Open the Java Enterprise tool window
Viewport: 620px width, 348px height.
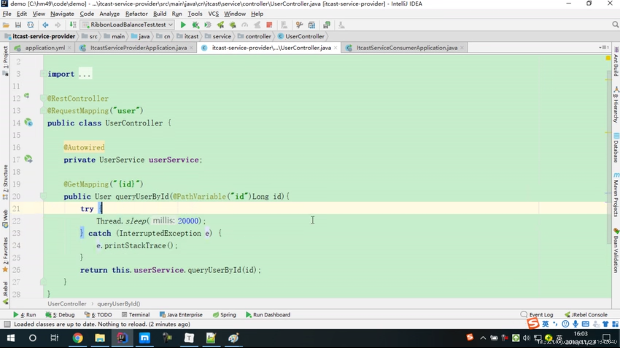tap(181, 314)
